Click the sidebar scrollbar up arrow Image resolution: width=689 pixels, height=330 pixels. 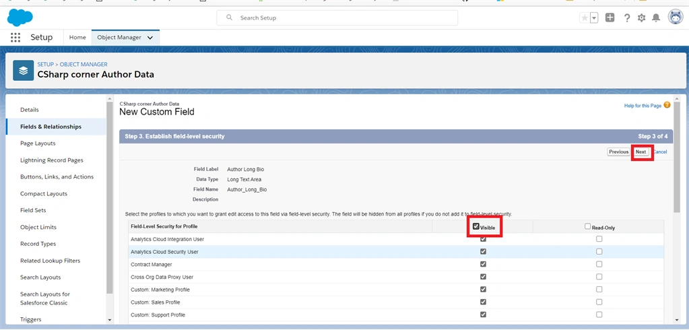click(x=110, y=98)
